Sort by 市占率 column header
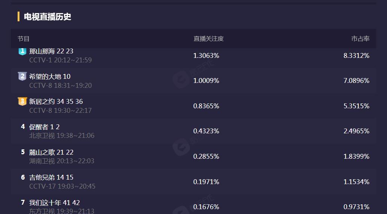387x214 pixels. click(x=360, y=38)
